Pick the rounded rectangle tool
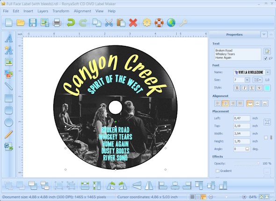This screenshot has height=201, width=276. coord(8,111)
